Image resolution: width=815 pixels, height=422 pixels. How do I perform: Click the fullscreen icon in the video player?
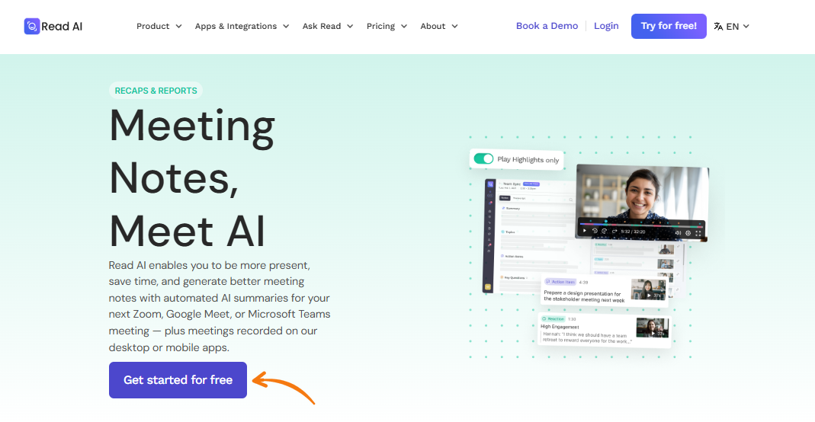698,234
